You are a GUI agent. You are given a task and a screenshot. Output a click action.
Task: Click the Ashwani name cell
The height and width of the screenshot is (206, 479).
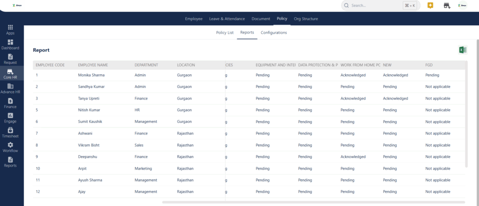[x=85, y=134]
